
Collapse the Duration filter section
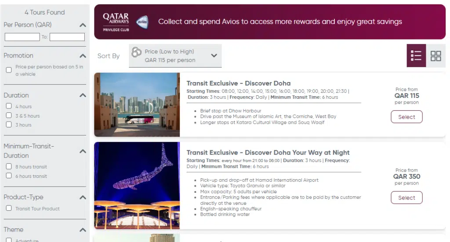[x=83, y=95]
